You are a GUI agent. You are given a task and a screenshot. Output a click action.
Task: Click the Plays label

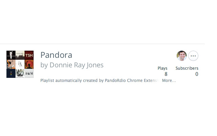162,68
